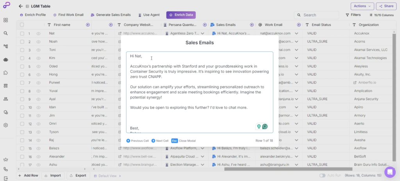400x181 pixels.
Task: Click the back arrow beside LGM Table
Action: (x=21, y=6)
